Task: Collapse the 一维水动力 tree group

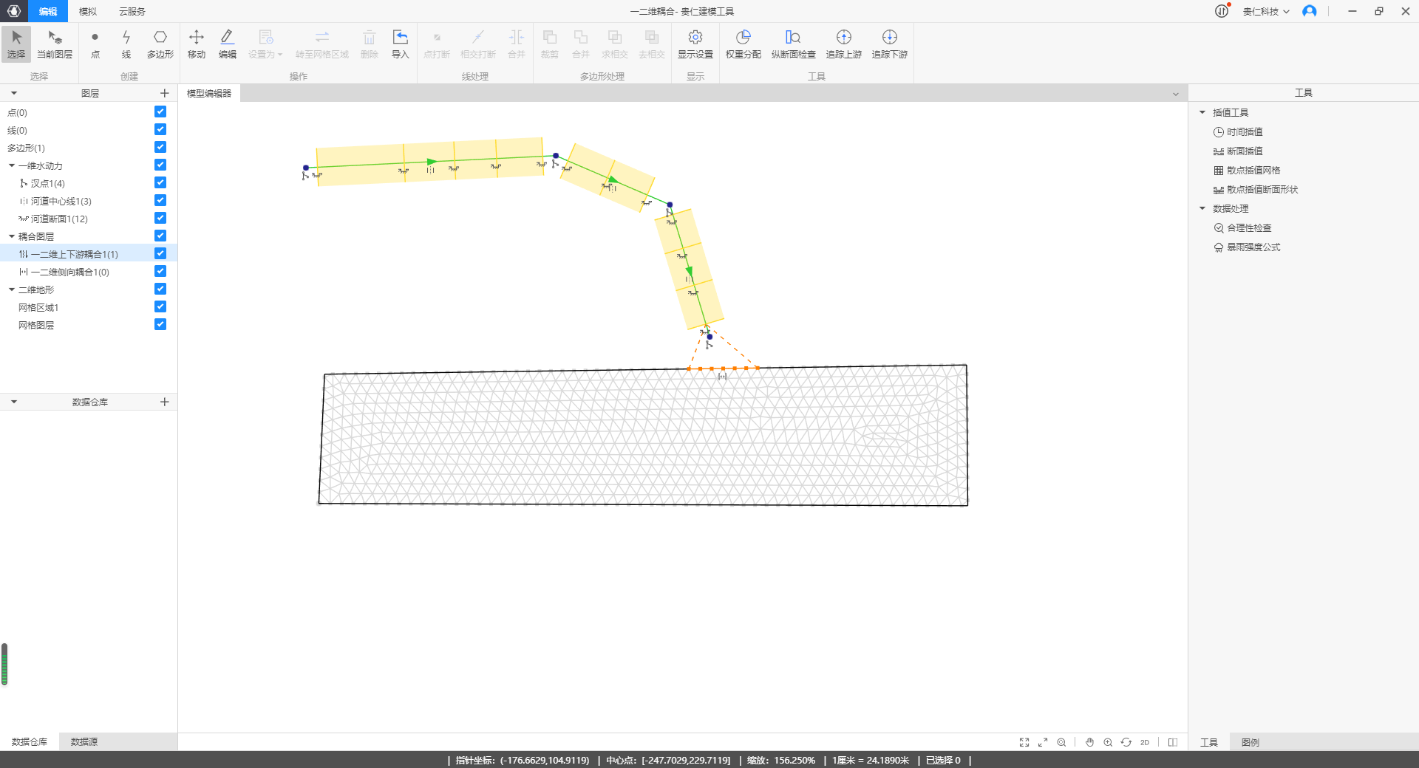Action: [x=12, y=165]
